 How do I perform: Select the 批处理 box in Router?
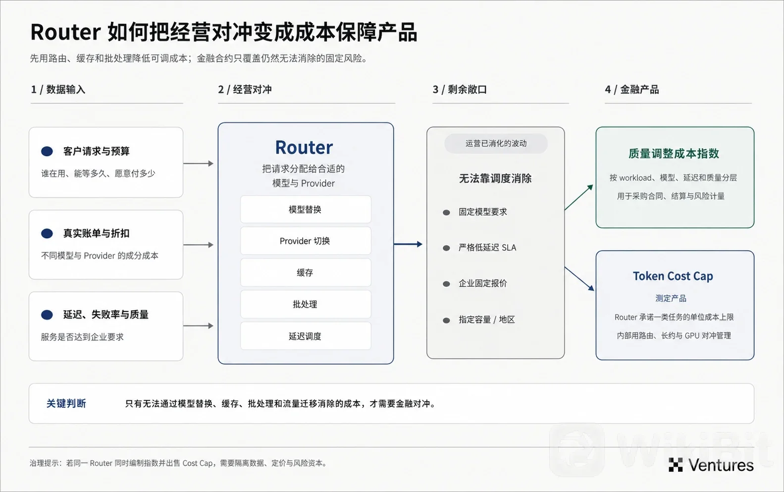click(x=306, y=304)
